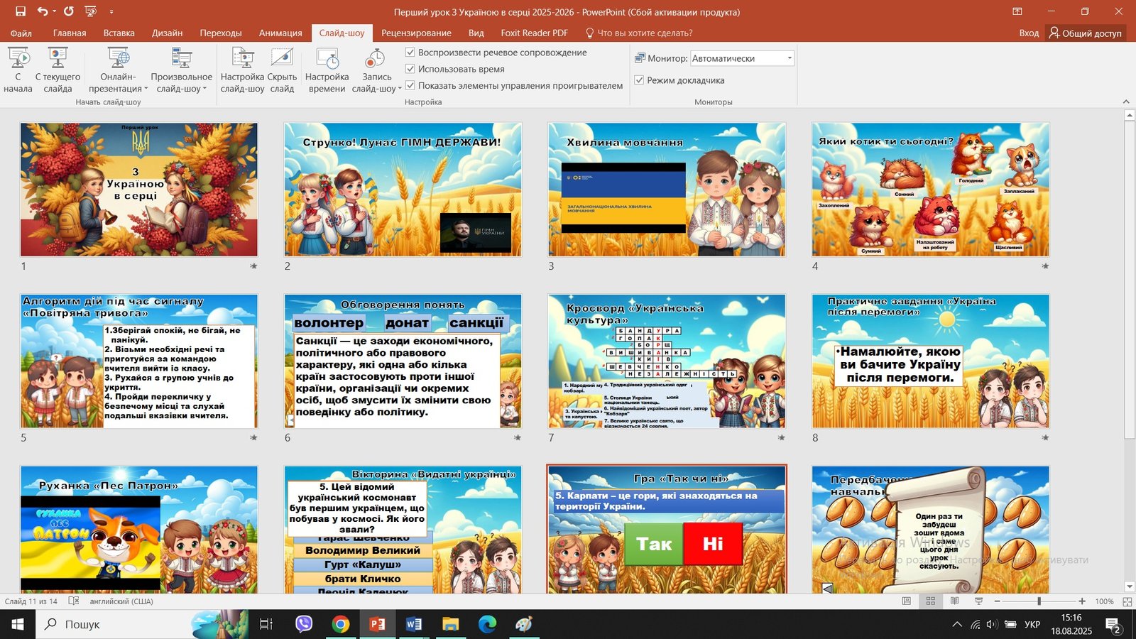Toggle Воспроизвести речевое сопровождение checkbox
This screenshot has width=1136, height=639.
pyautogui.click(x=410, y=53)
